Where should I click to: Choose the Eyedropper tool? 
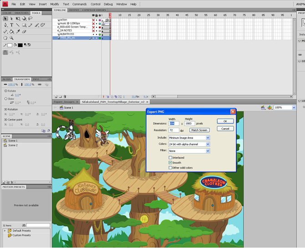(18, 32)
